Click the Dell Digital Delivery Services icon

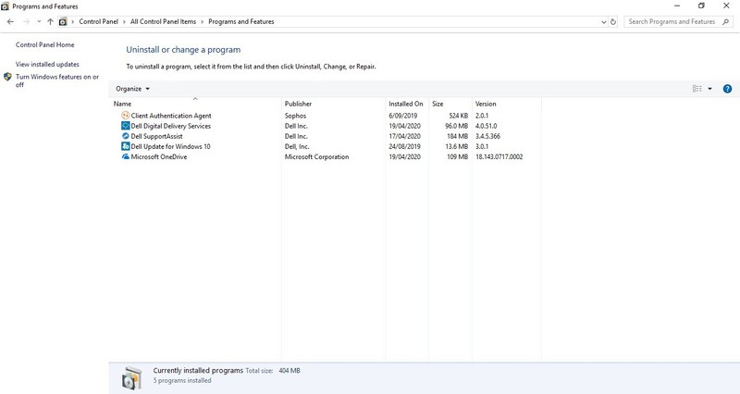pyautogui.click(x=125, y=126)
